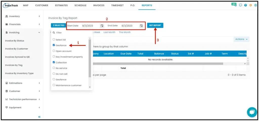
Task: Expand the Customer sidebar section
Action: click(x=39, y=91)
